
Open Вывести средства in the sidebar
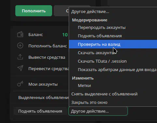tap(47, 57)
